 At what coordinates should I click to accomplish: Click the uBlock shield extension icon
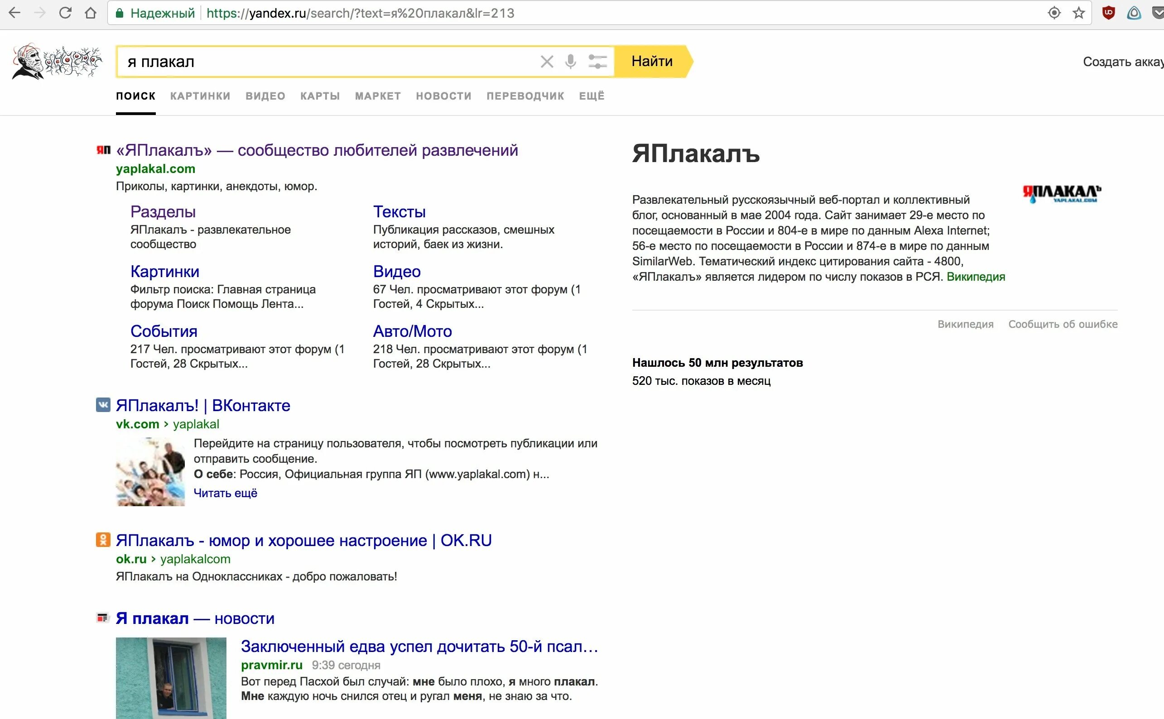pyautogui.click(x=1108, y=13)
